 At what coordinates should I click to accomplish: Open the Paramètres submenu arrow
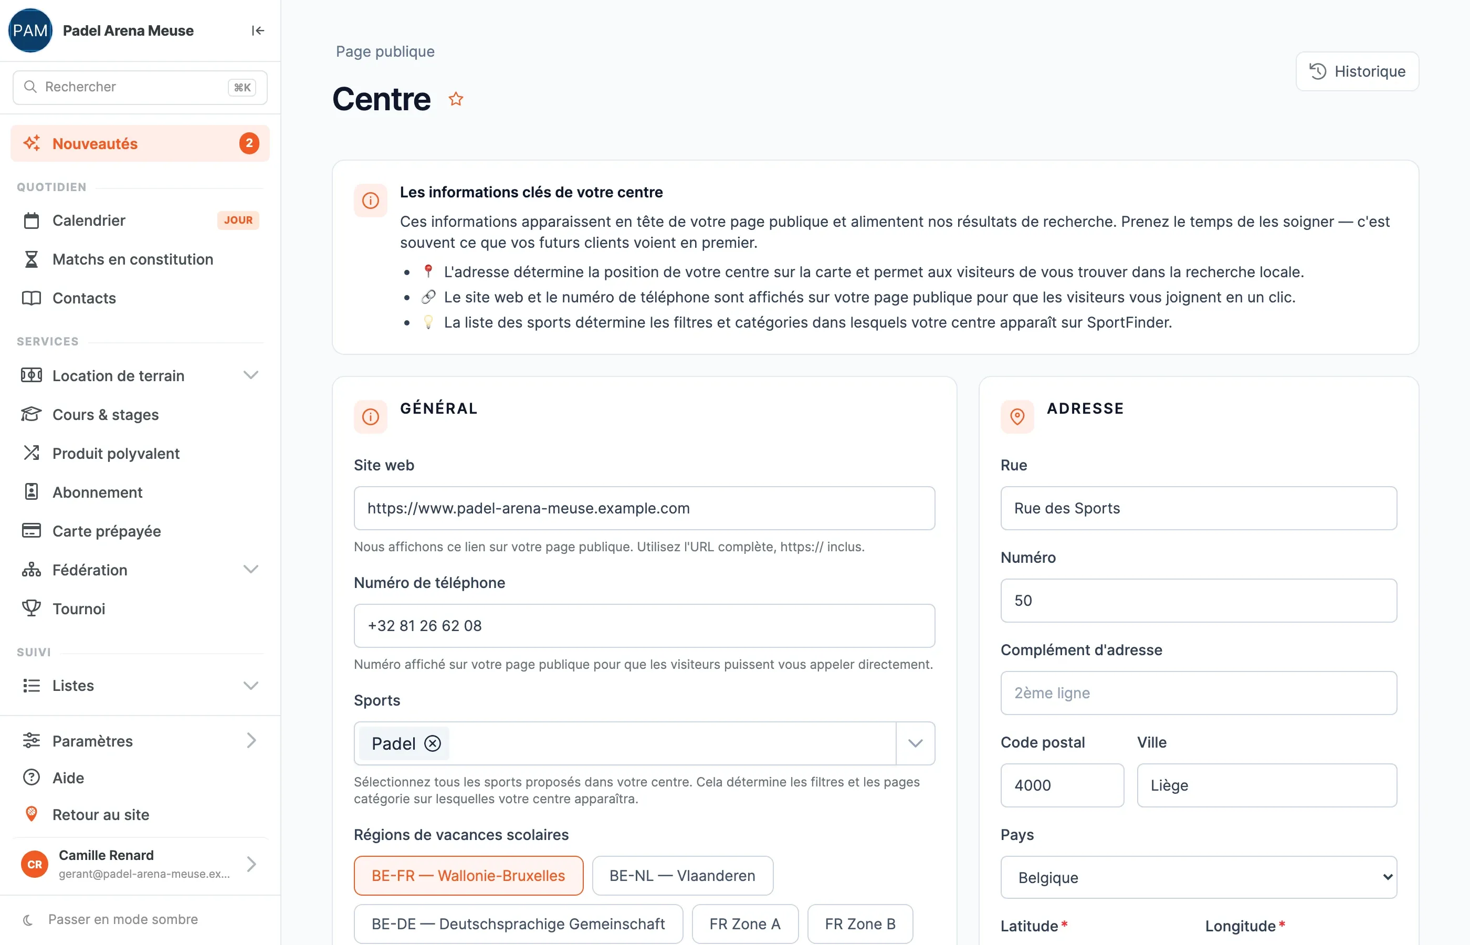coord(250,740)
